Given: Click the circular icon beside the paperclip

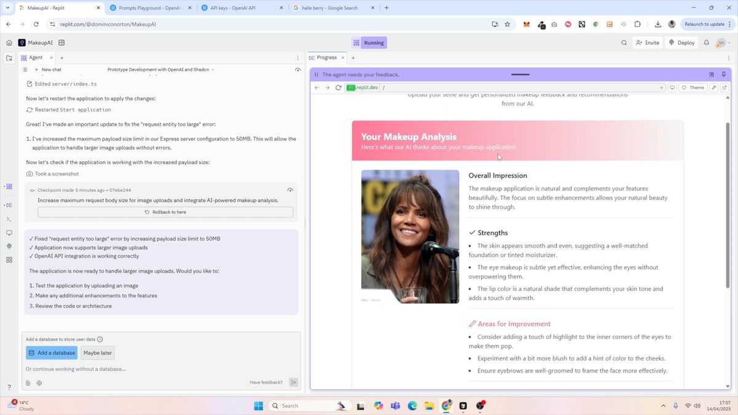Looking at the screenshot, I should (39, 383).
